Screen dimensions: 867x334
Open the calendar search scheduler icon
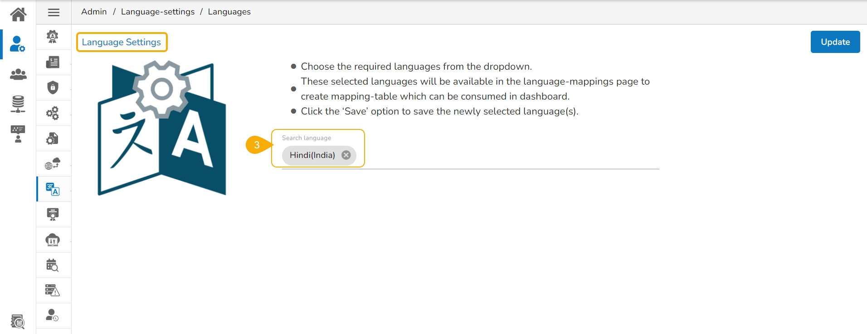(x=53, y=265)
